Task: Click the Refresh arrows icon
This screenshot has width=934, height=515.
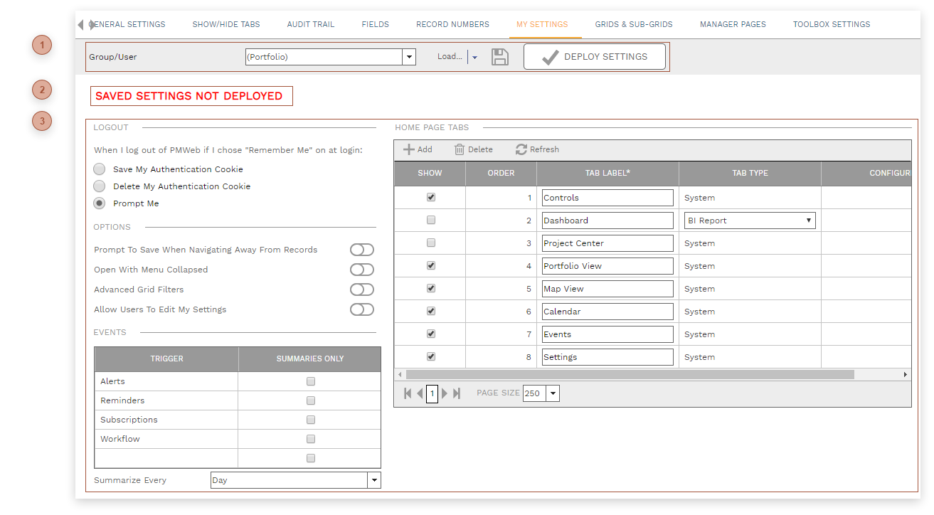Action: tap(521, 149)
